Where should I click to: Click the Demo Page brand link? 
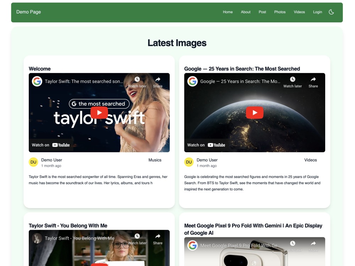28,12
